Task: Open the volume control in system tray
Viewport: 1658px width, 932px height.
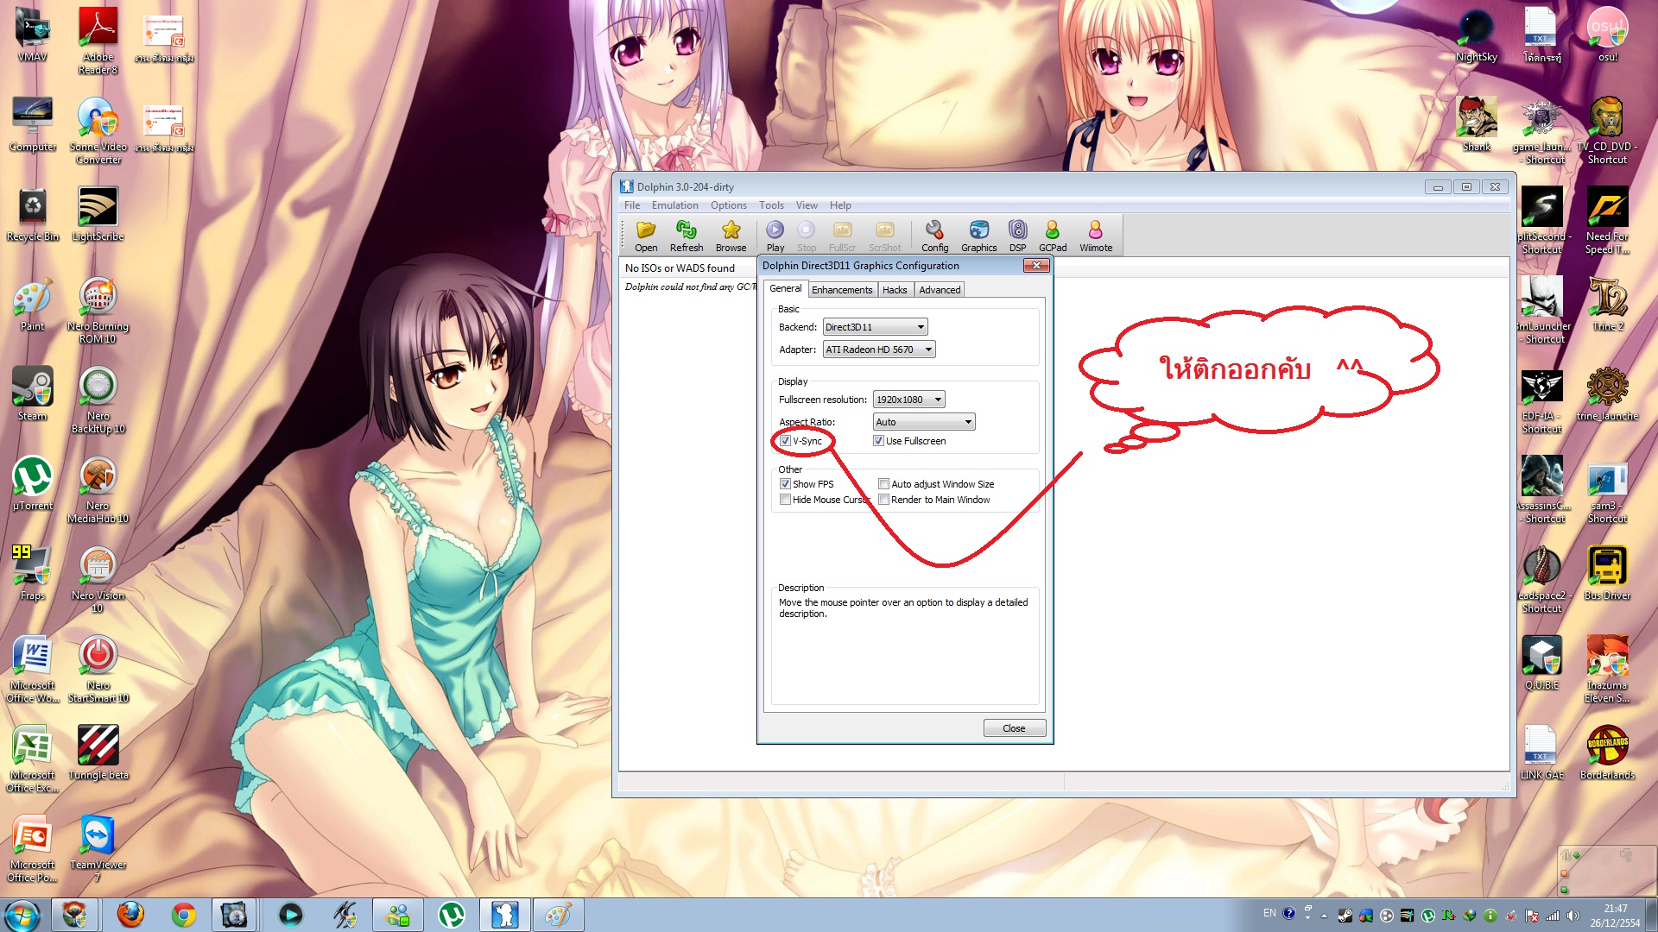Action: 1573,916
